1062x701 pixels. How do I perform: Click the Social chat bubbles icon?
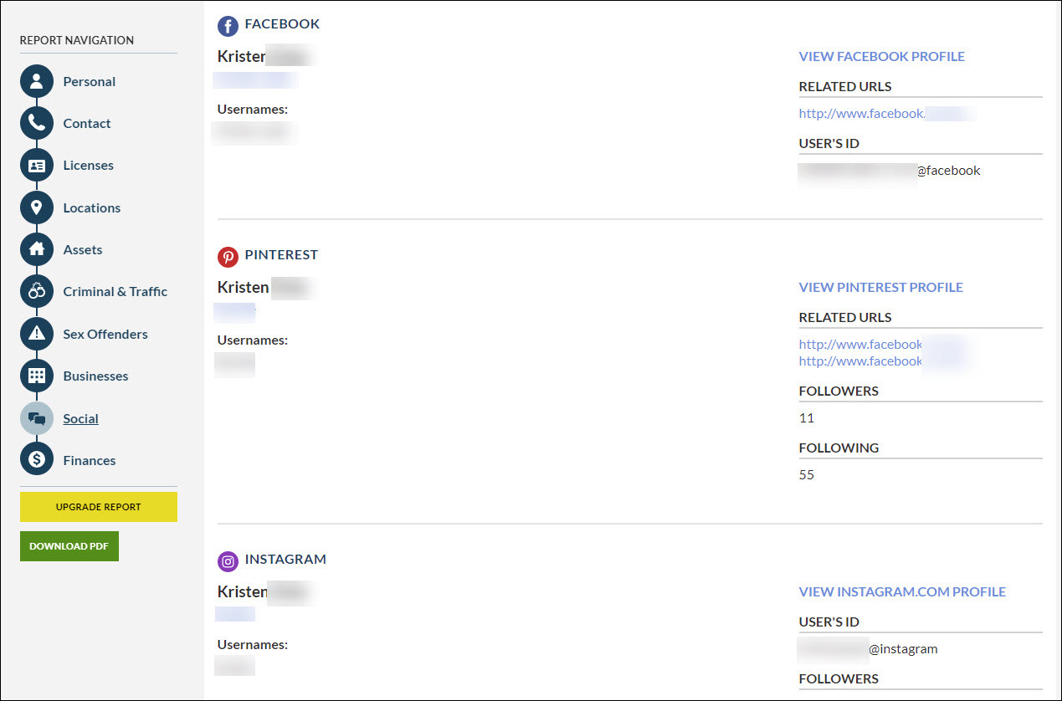click(37, 418)
